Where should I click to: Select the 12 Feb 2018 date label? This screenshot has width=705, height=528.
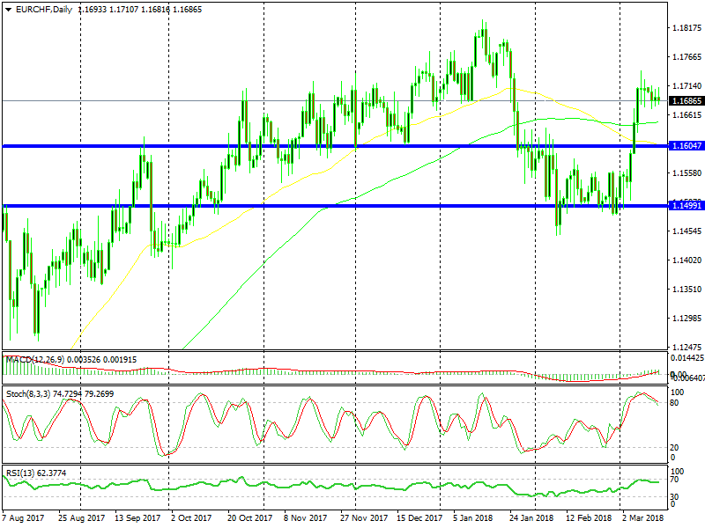(589, 517)
